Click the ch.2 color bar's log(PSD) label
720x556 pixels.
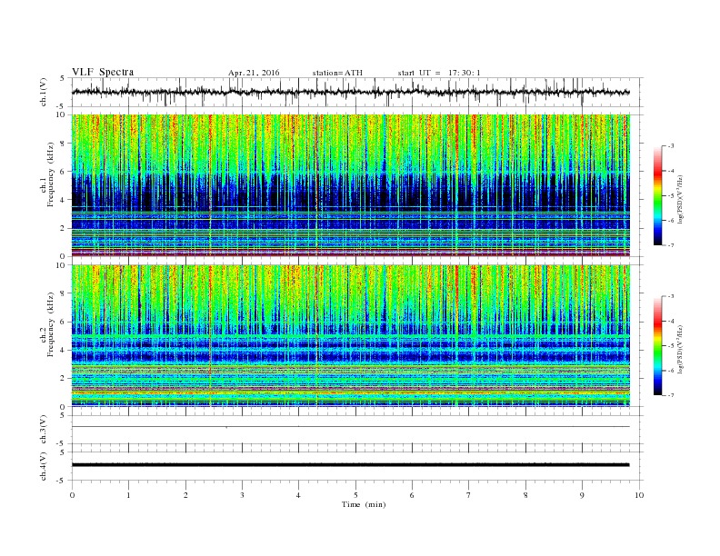point(680,350)
